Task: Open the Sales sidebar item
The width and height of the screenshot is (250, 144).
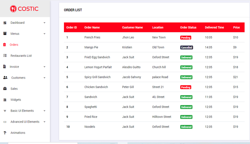Action: [x=14, y=89]
